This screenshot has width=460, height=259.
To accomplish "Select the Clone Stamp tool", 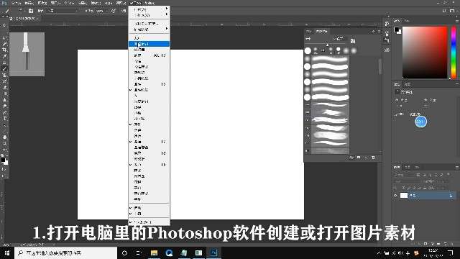I will point(5,75).
